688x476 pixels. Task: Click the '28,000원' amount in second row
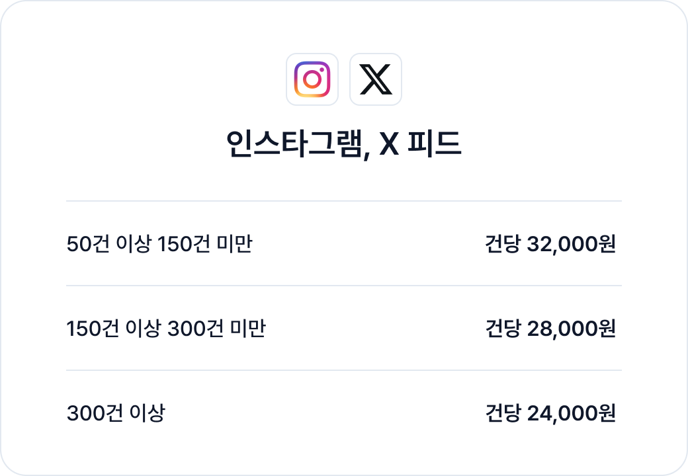point(572,329)
